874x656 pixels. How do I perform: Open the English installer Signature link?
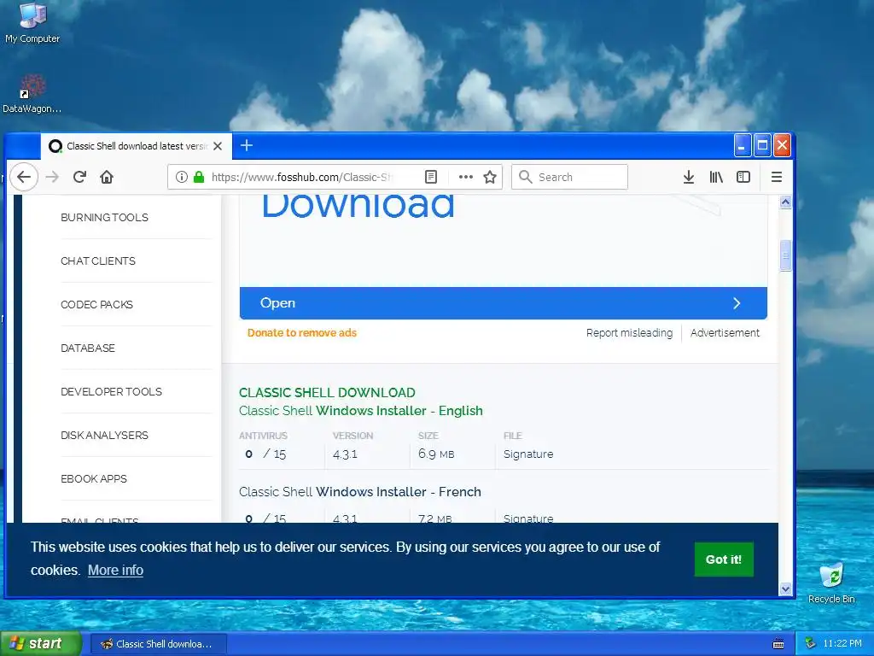[x=528, y=454]
